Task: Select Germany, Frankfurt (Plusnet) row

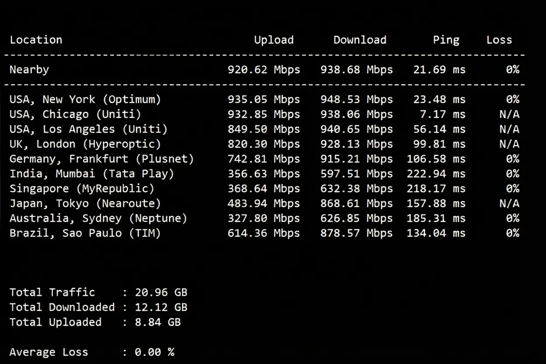Action: tap(264, 159)
